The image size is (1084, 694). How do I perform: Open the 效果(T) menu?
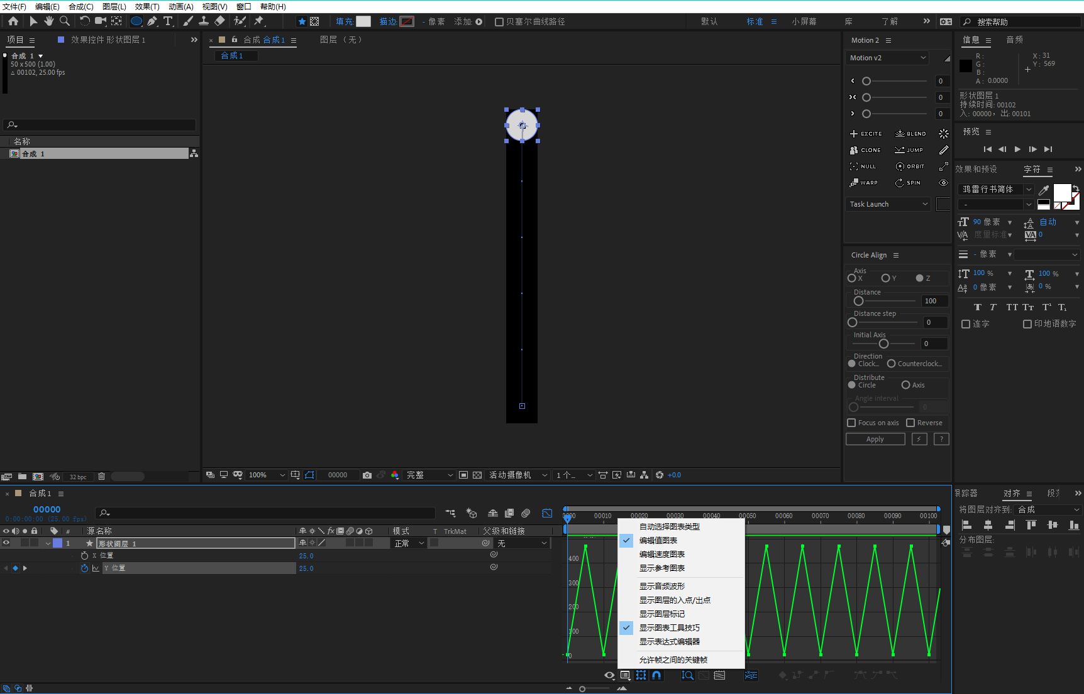tap(147, 6)
